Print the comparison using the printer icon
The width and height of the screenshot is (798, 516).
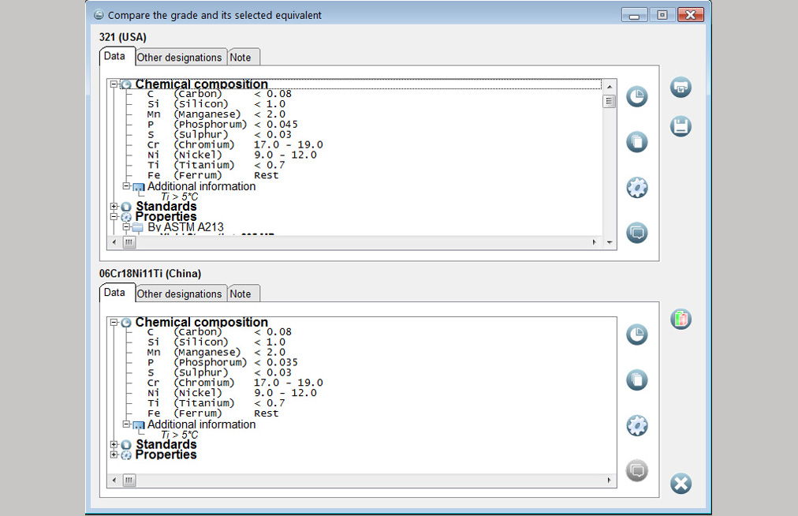[681, 88]
